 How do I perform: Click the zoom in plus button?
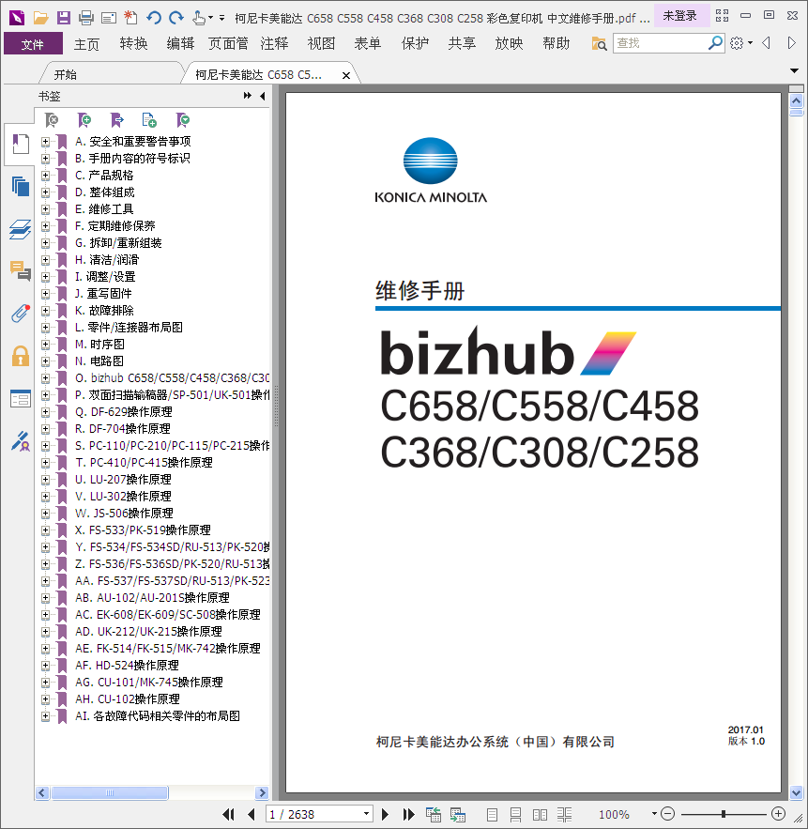click(x=778, y=814)
